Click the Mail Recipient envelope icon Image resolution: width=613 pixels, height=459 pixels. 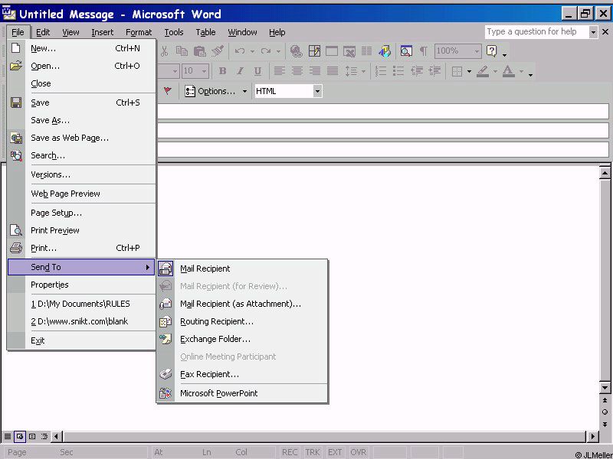pyautogui.click(x=166, y=269)
